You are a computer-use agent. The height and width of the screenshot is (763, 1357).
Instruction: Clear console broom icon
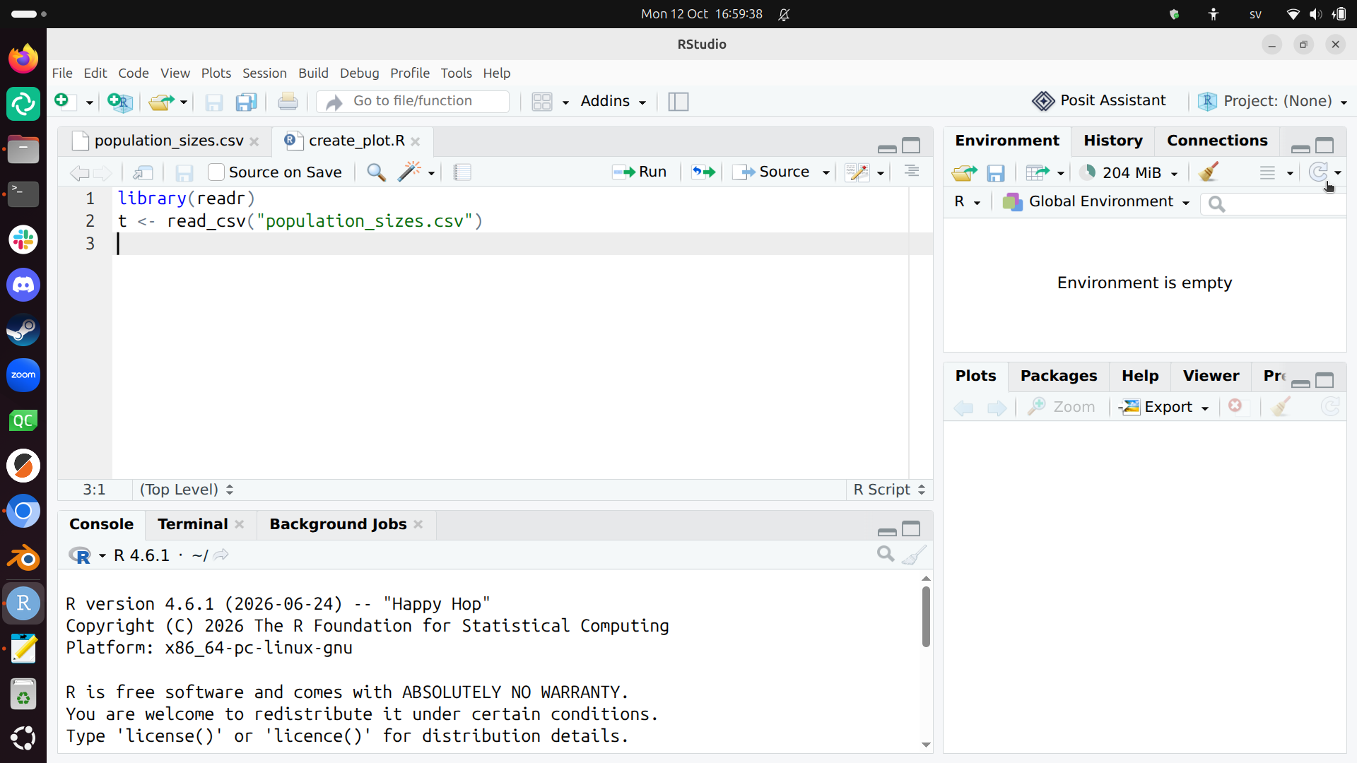(914, 555)
